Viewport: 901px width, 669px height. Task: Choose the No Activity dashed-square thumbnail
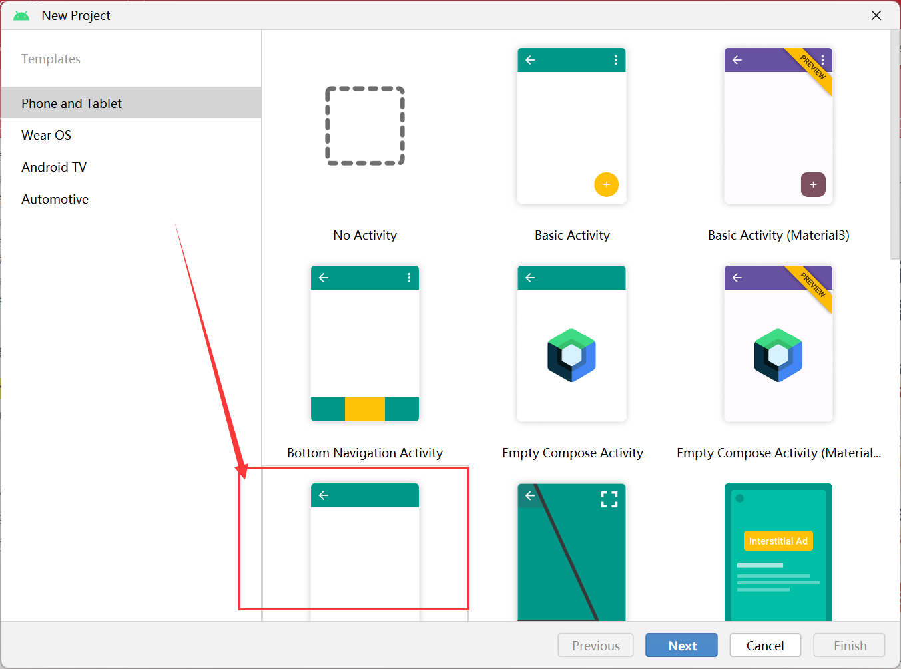(365, 126)
